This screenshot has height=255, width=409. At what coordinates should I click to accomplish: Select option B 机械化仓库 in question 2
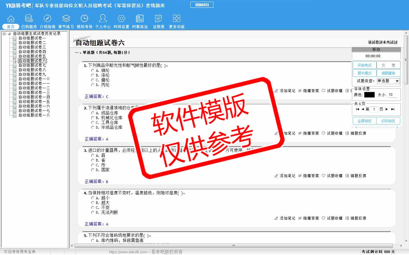(93, 118)
